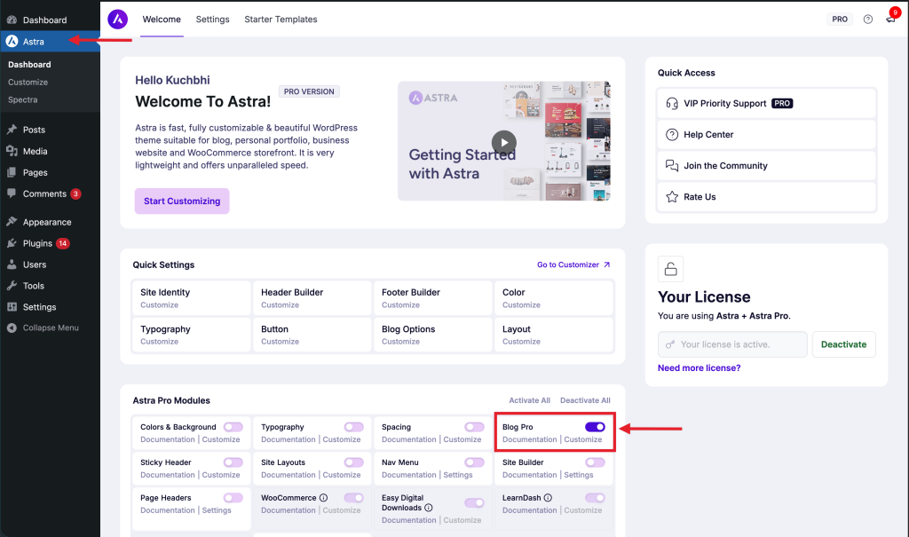Click the WooCommerce info icon

coord(323,498)
